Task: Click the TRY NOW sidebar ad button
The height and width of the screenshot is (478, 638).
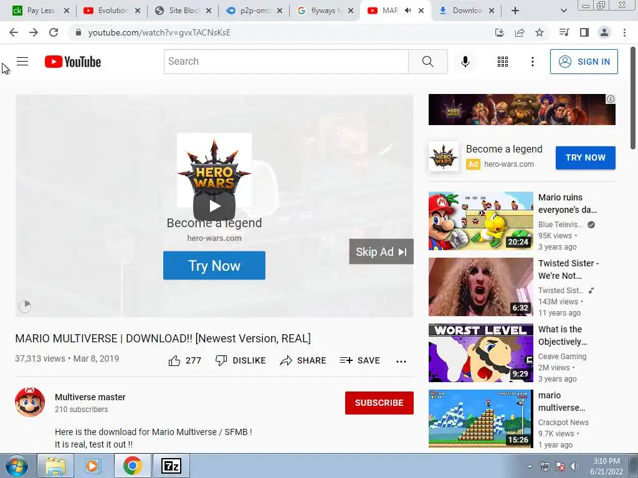Action: coord(585,157)
